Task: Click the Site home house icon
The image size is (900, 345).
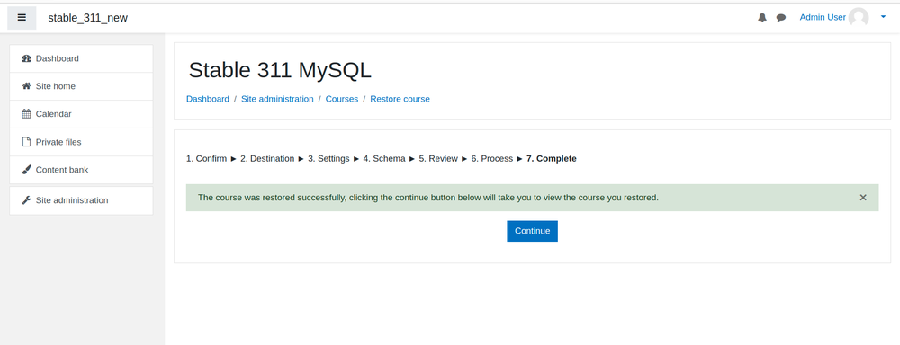Action: point(26,86)
